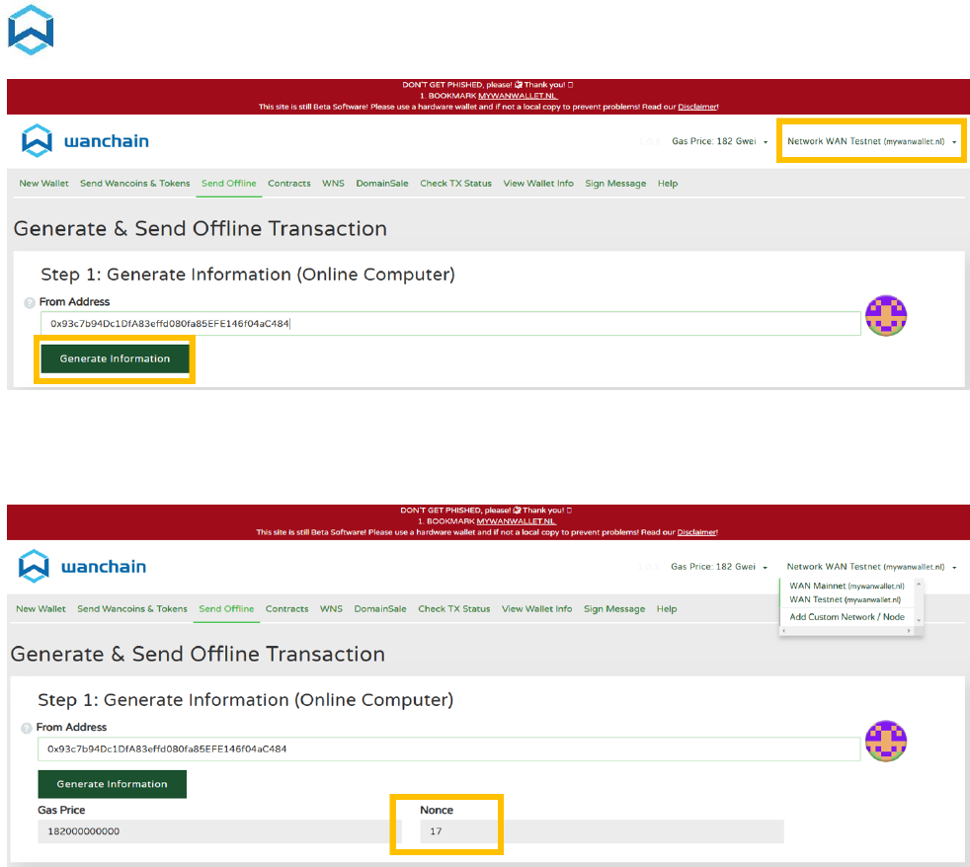The width and height of the screenshot is (970, 867).
Task: Click the network list scroll-down arrow
Action: point(919,620)
